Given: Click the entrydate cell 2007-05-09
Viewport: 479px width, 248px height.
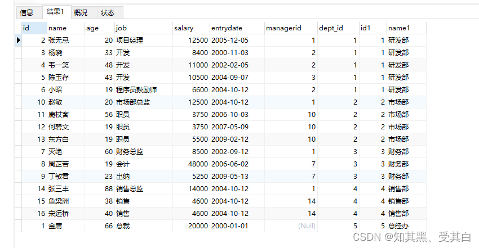Looking at the screenshot, I should click(x=237, y=127).
